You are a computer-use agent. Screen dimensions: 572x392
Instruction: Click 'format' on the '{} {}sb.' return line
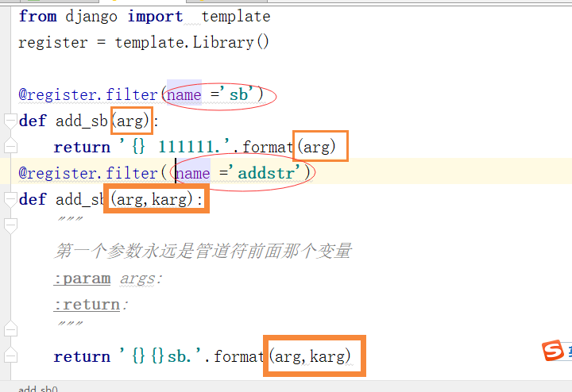239,356
